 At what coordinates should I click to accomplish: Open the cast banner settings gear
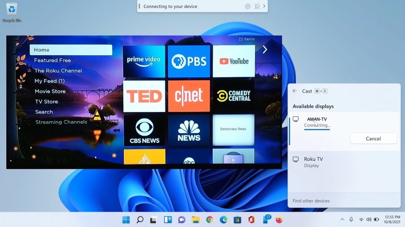click(248, 6)
